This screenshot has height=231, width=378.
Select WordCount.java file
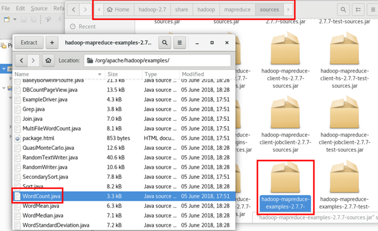click(124, 196)
